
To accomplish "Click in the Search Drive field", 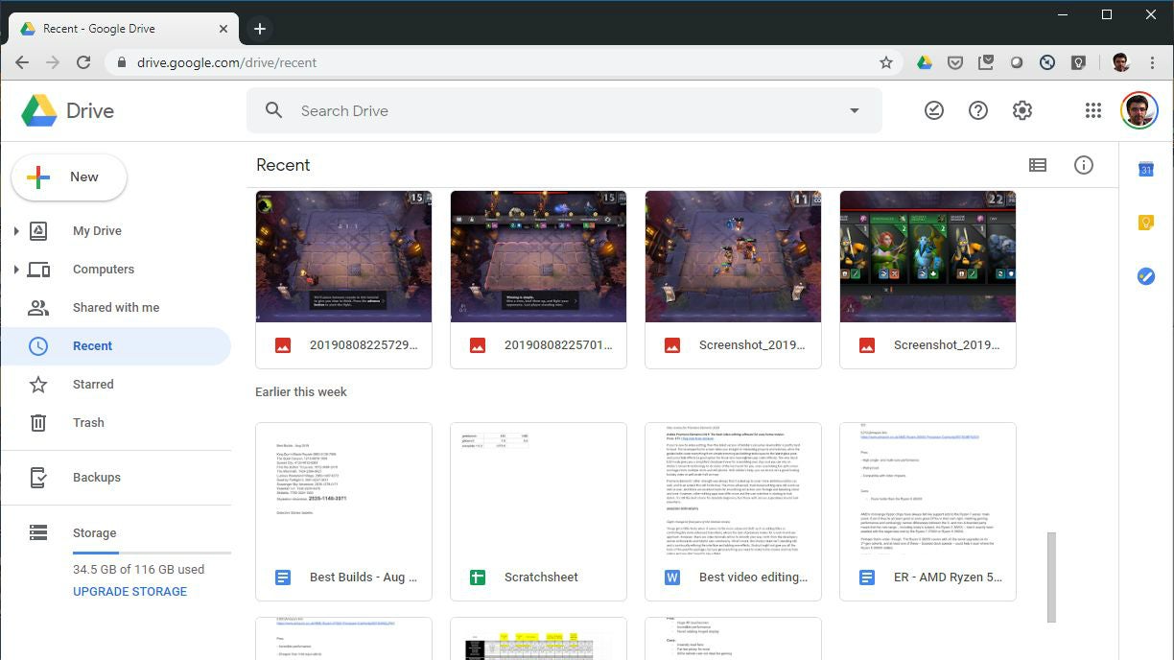I will (x=564, y=110).
